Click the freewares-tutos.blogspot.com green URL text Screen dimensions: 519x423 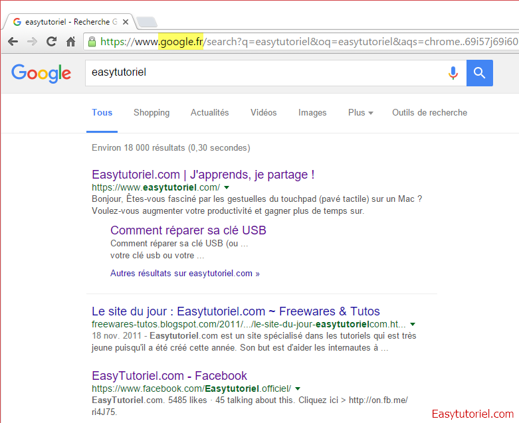(249, 324)
